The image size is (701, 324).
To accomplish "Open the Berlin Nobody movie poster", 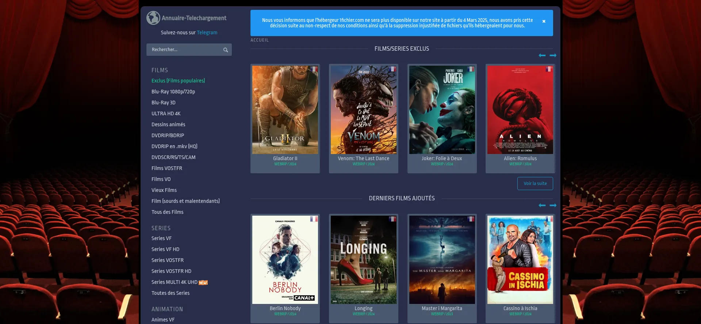I will (285, 259).
